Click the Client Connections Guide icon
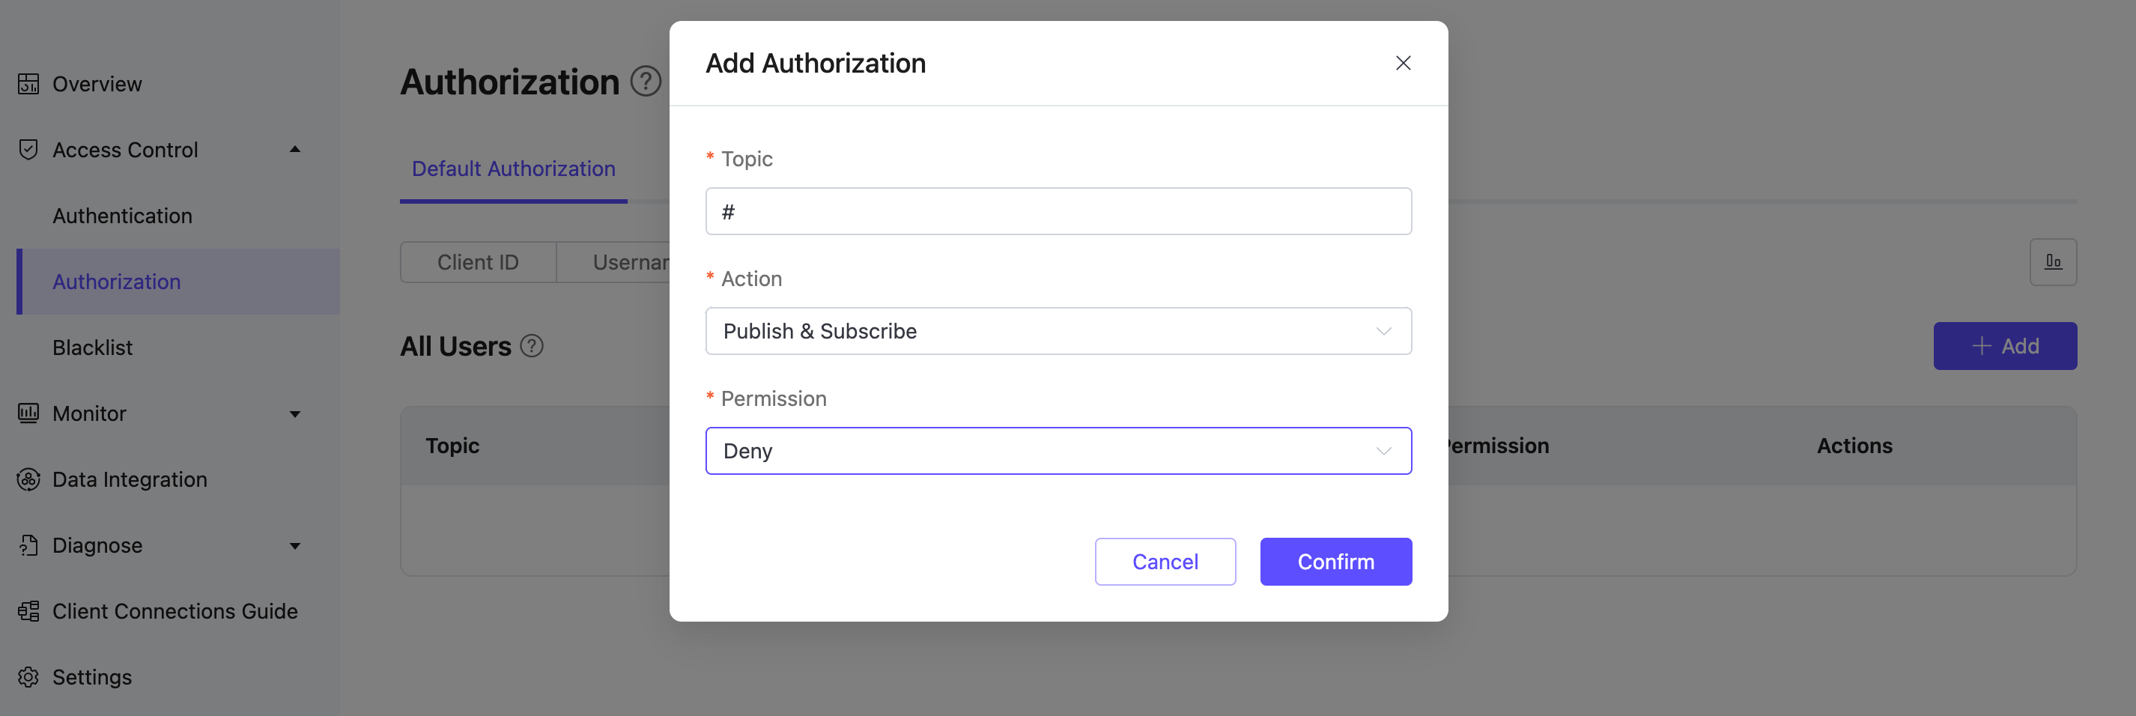The image size is (2136, 716). [28, 611]
